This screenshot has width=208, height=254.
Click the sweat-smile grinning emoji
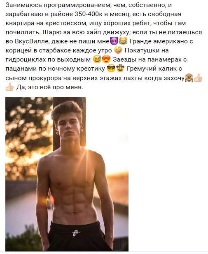point(97,59)
